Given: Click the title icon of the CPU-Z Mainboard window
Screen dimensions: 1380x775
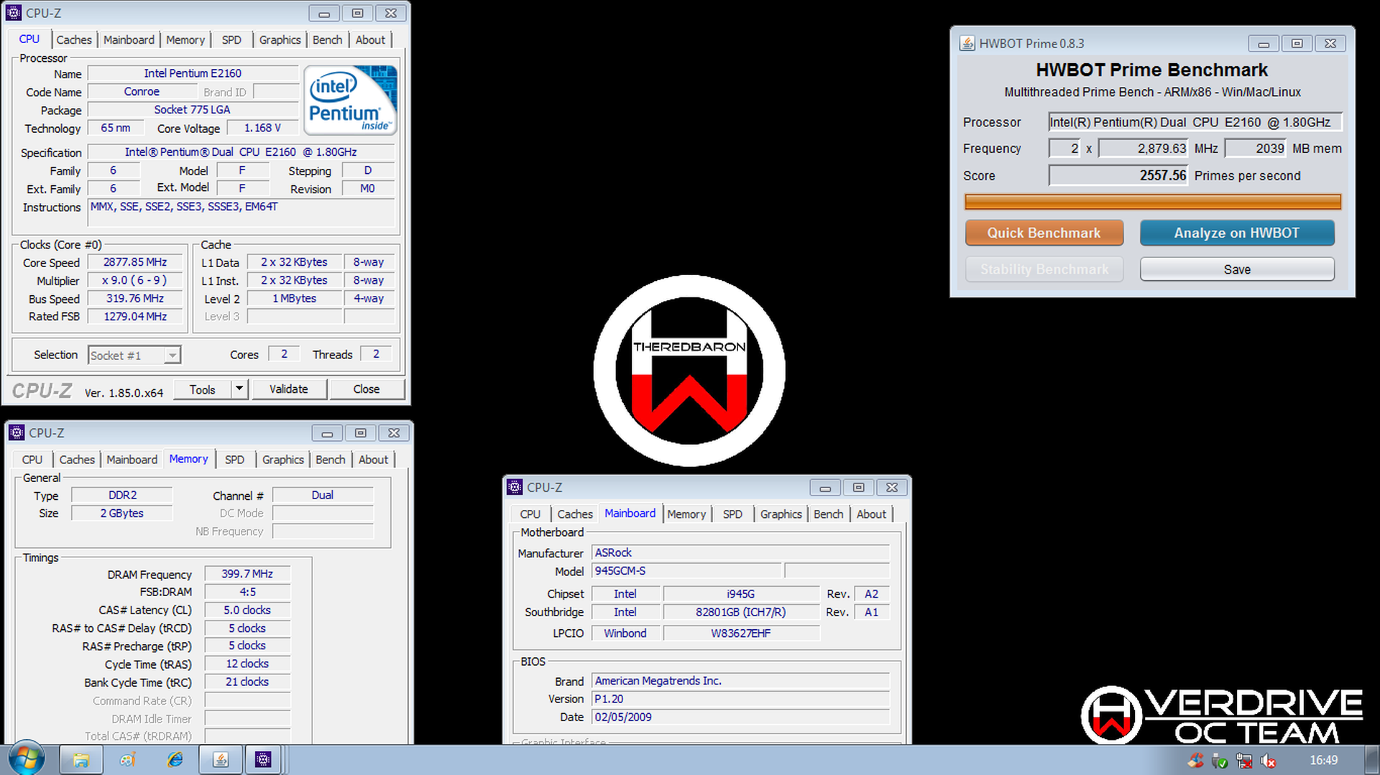Looking at the screenshot, I should [515, 487].
